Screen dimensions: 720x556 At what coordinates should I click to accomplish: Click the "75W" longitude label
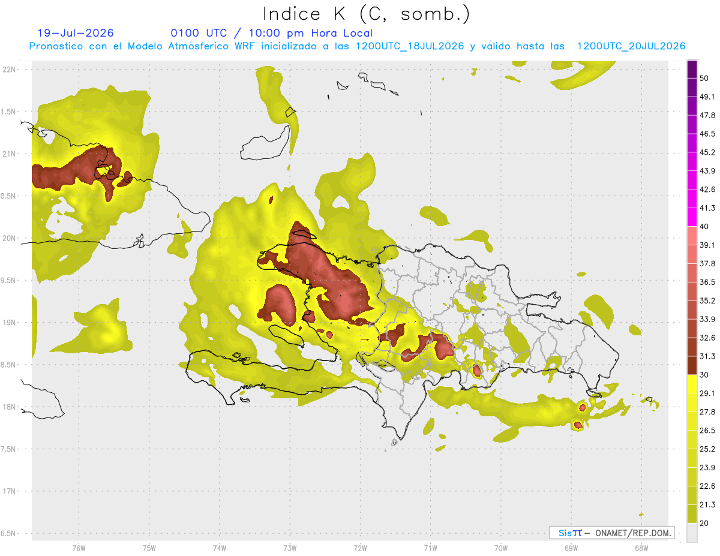tap(149, 548)
